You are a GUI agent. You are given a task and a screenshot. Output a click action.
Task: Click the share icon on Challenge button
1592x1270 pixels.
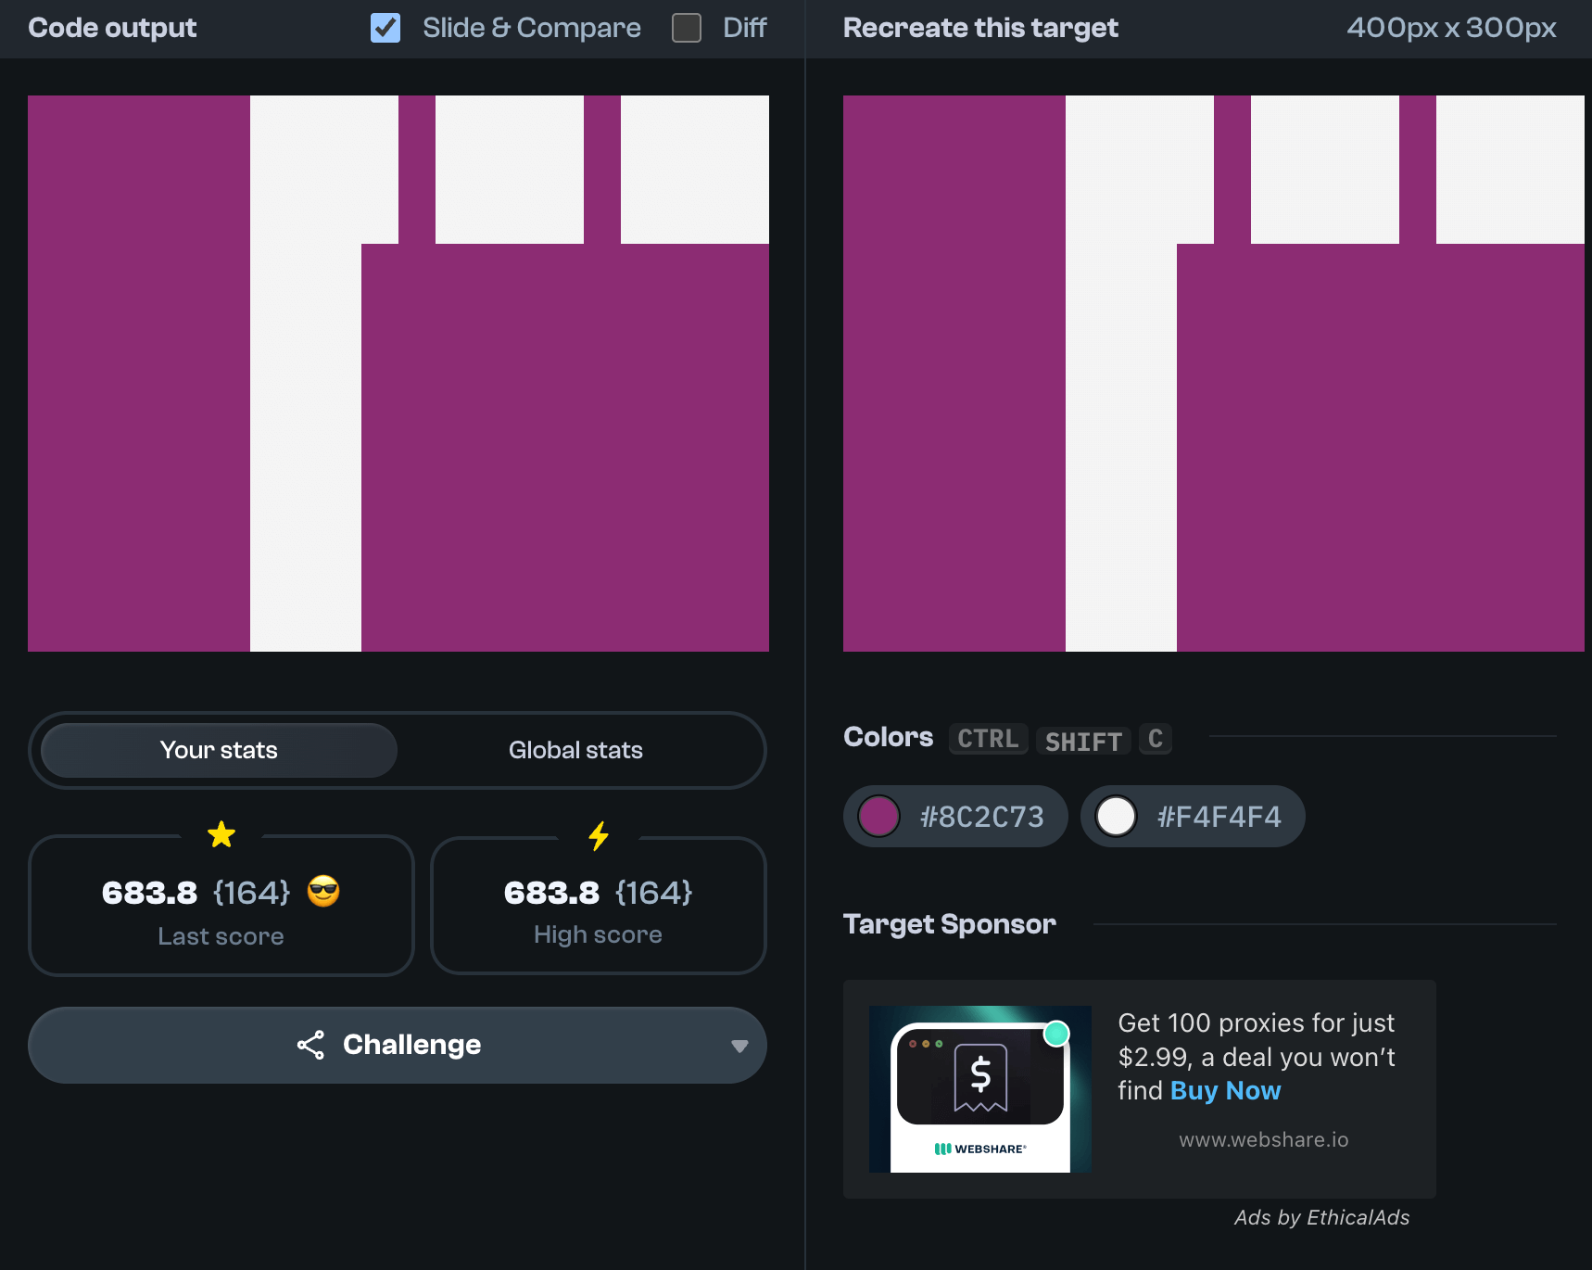(310, 1045)
